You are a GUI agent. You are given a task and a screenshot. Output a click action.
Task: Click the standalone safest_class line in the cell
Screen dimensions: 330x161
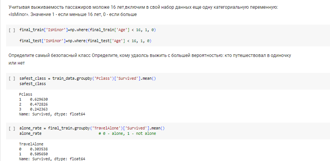32,84
